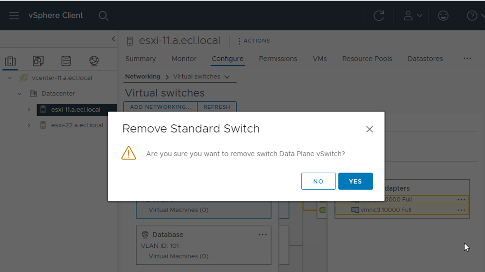The image size is (485, 272).
Task: Select the Hosts and Clusters inventory icon
Action: click(x=10, y=61)
